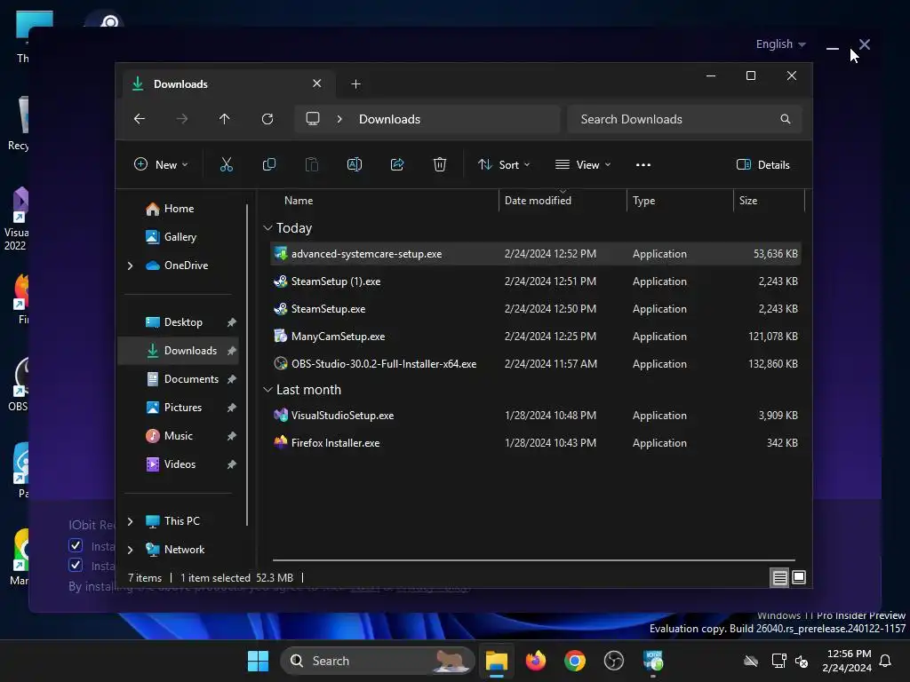Select SteamSetup (1).exe file
This screenshot has height=682, width=910.
[536, 282]
